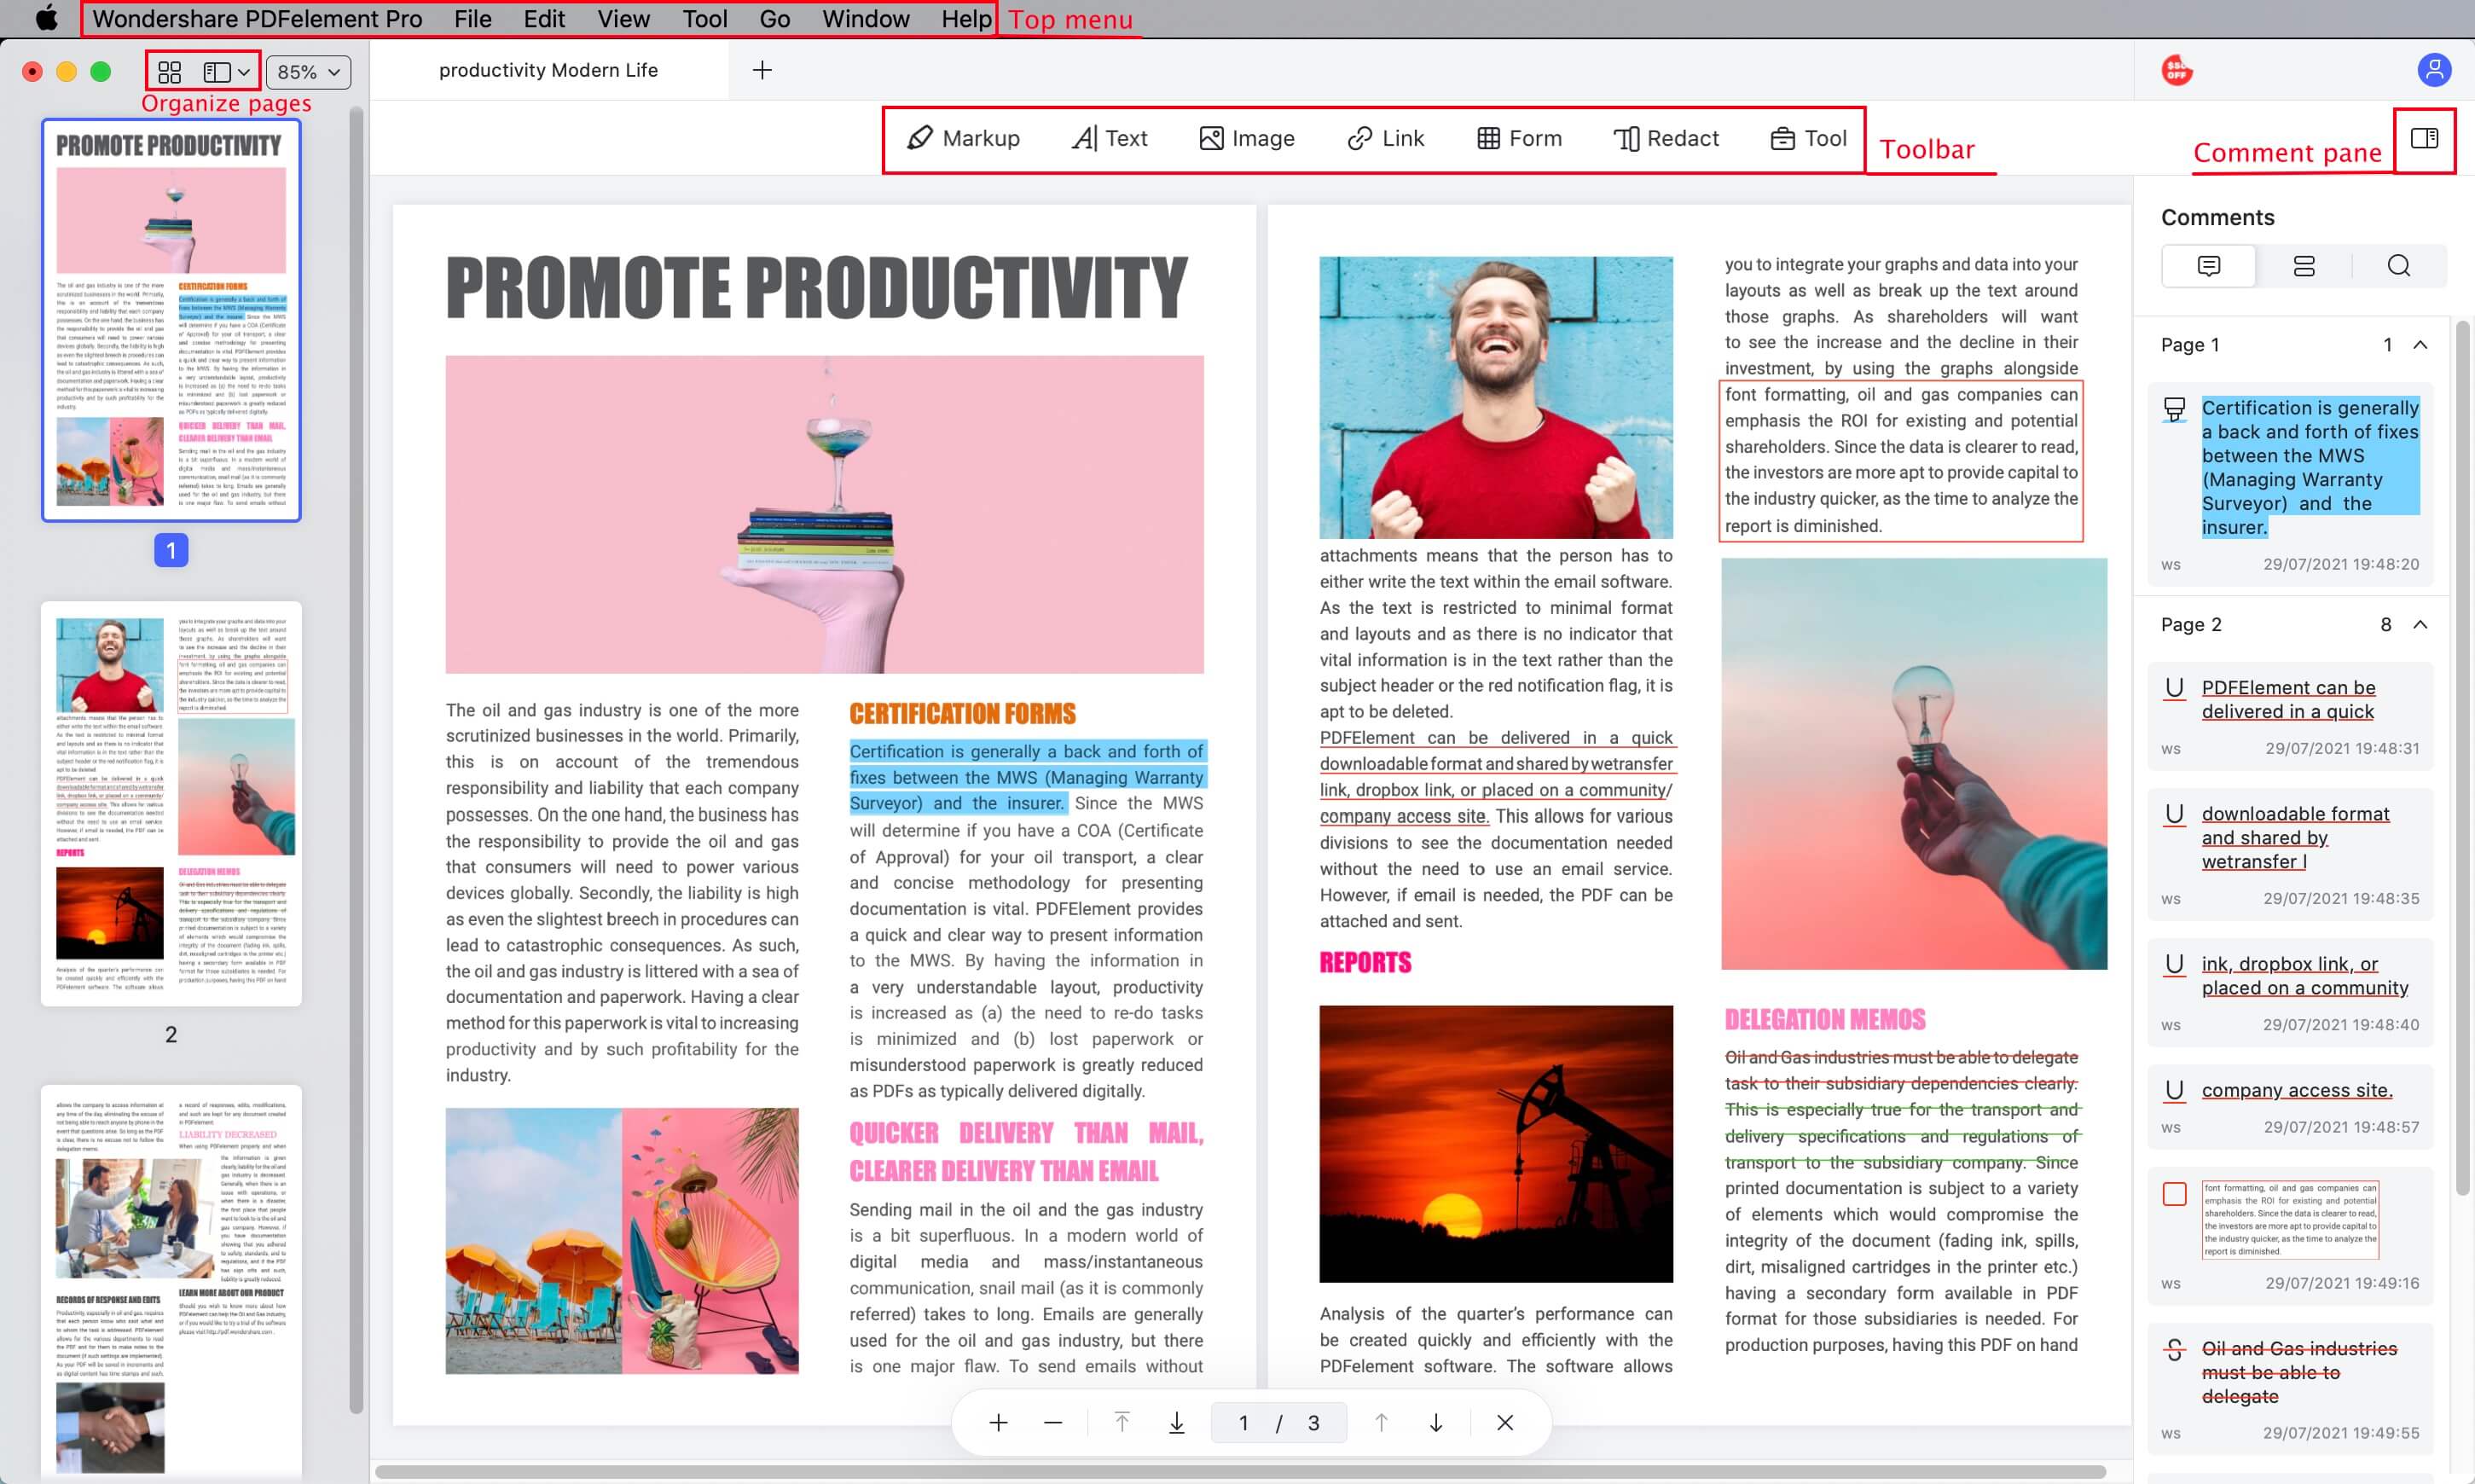Select the Text tool in toolbar

(x=1110, y=138)
